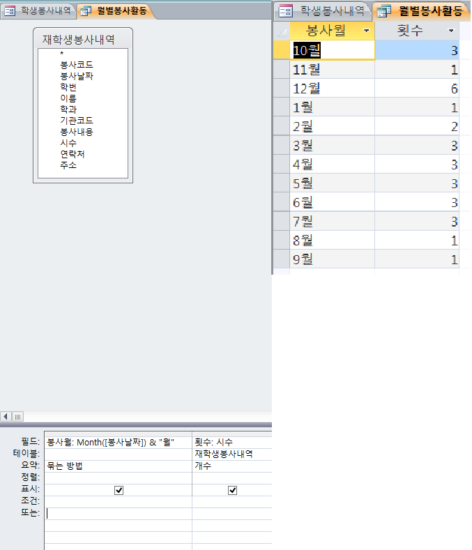Click the 12월 cell in the datasheet
The height and width of the screenshot is (550, 472).
[332, 89]
